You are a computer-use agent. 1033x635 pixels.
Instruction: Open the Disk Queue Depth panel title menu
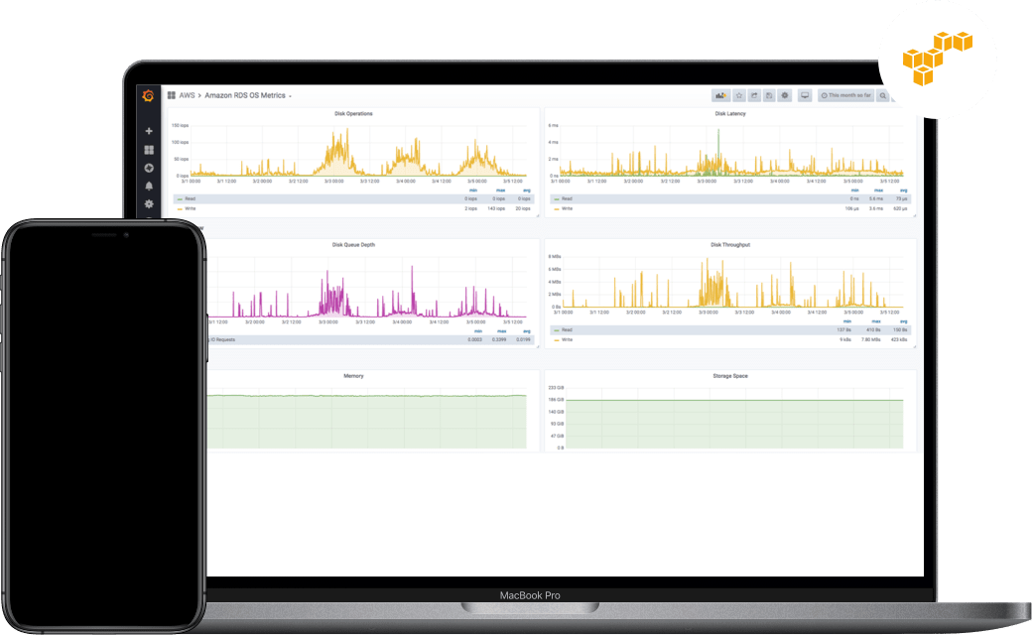354,245
